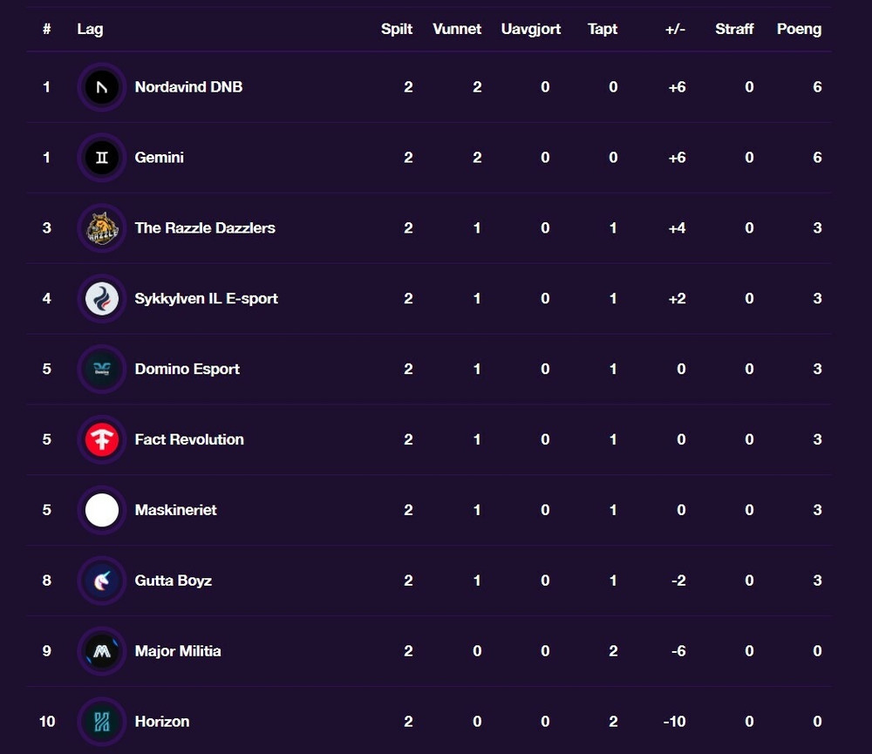The height and width of the screenshot is (754, 872).
Task: Click the Gemini team logo
Action: coord(102,158)
